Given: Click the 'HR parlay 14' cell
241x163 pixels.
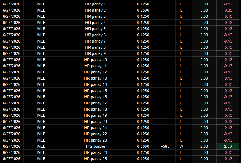Looking at the screenshot, I should pos(95,84).
